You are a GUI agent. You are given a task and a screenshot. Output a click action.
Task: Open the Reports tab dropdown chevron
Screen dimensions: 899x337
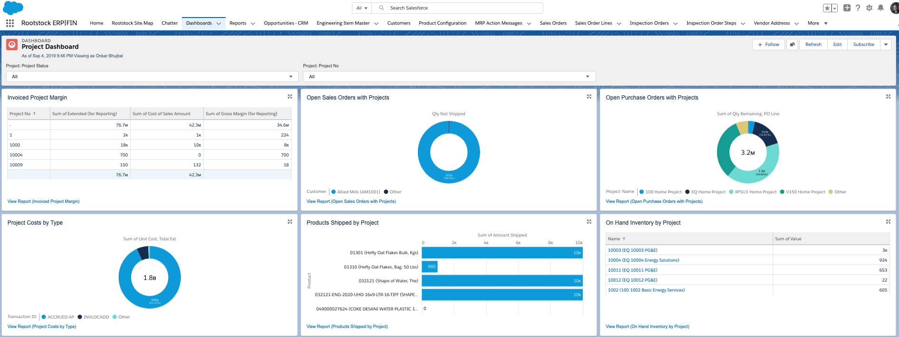[253, 23]
